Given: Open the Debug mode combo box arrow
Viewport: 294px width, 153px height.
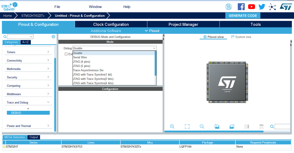Looking at the screenshot, I should 154,48.
